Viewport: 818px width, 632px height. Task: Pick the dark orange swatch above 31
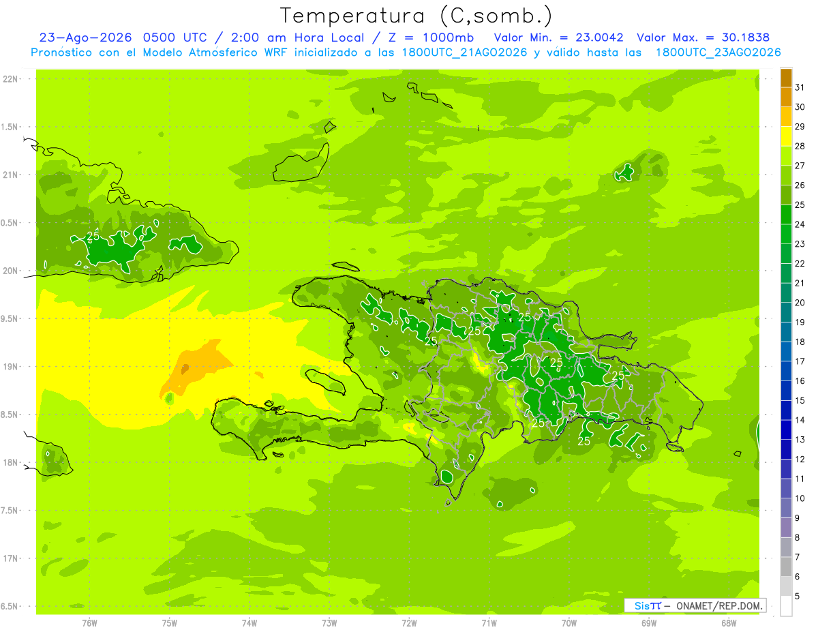tap(786, 78)
